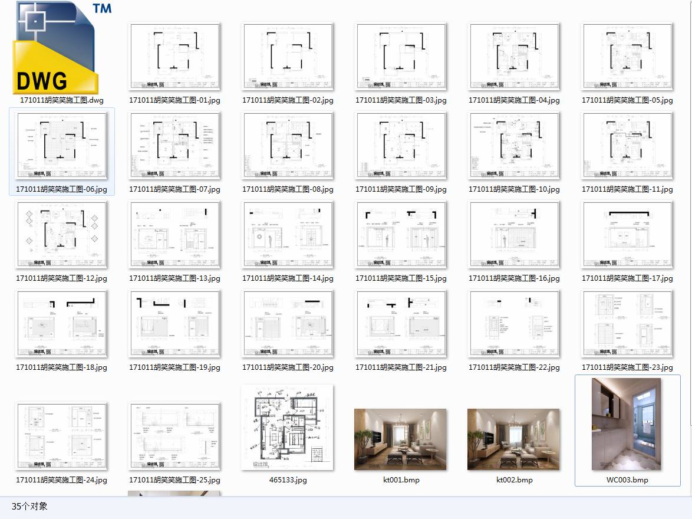Select thumbnail 171011胡笑笑施工图-07.jpg
This screenshot has height=519, width=692.
tap(174, 146)
